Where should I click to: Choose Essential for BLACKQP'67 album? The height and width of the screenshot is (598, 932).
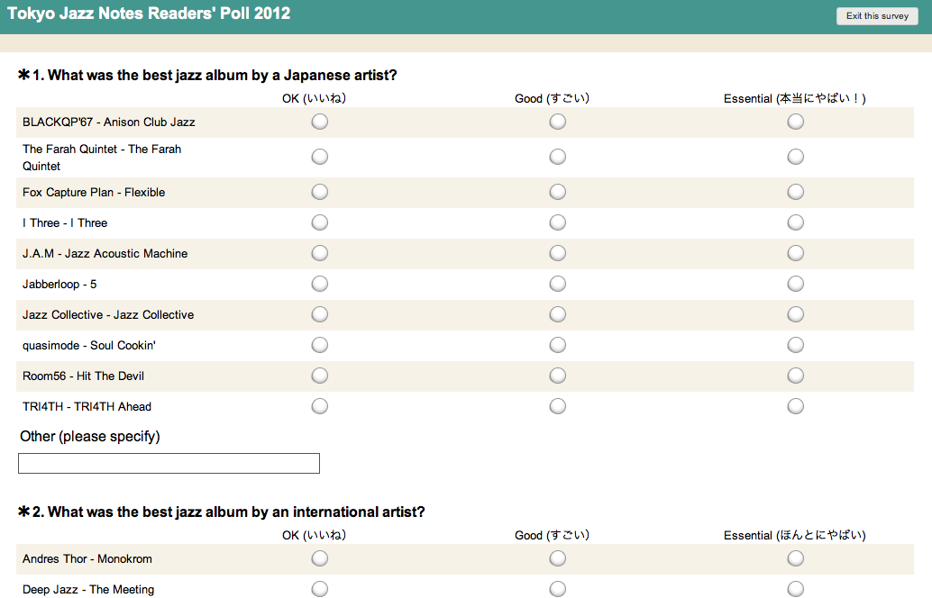point(795,122)
